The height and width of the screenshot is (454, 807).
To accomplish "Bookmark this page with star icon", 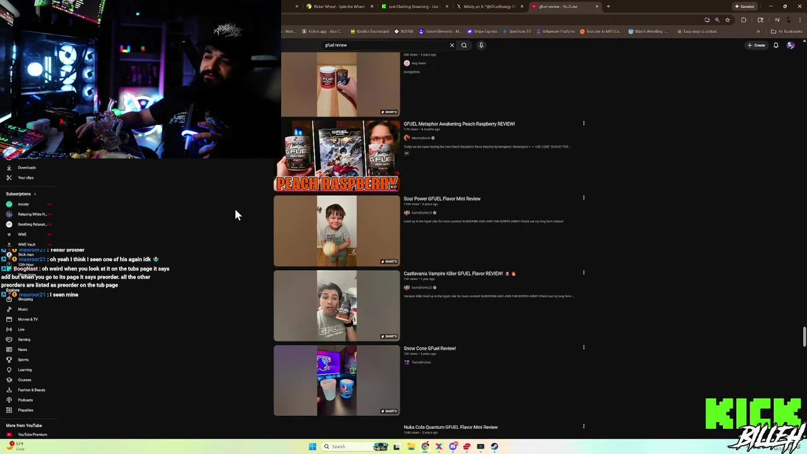I will click(x=728, y=20).
